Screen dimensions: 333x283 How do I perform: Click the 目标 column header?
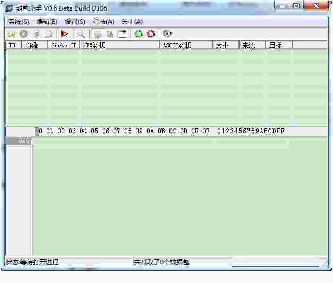click(279, 45)
